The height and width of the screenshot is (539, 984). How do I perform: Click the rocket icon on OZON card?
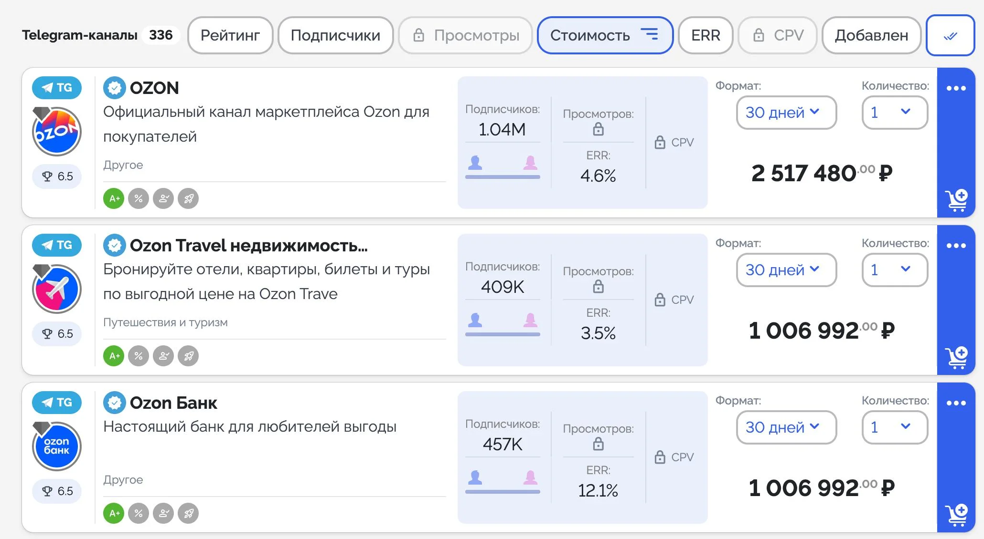188,198
